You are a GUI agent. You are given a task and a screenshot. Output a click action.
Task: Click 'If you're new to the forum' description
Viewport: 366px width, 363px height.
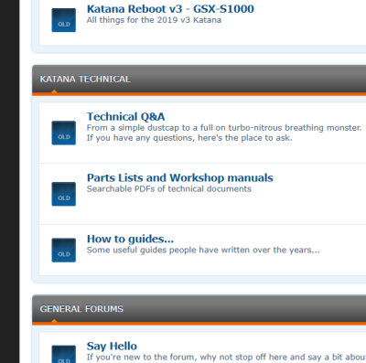226,358
